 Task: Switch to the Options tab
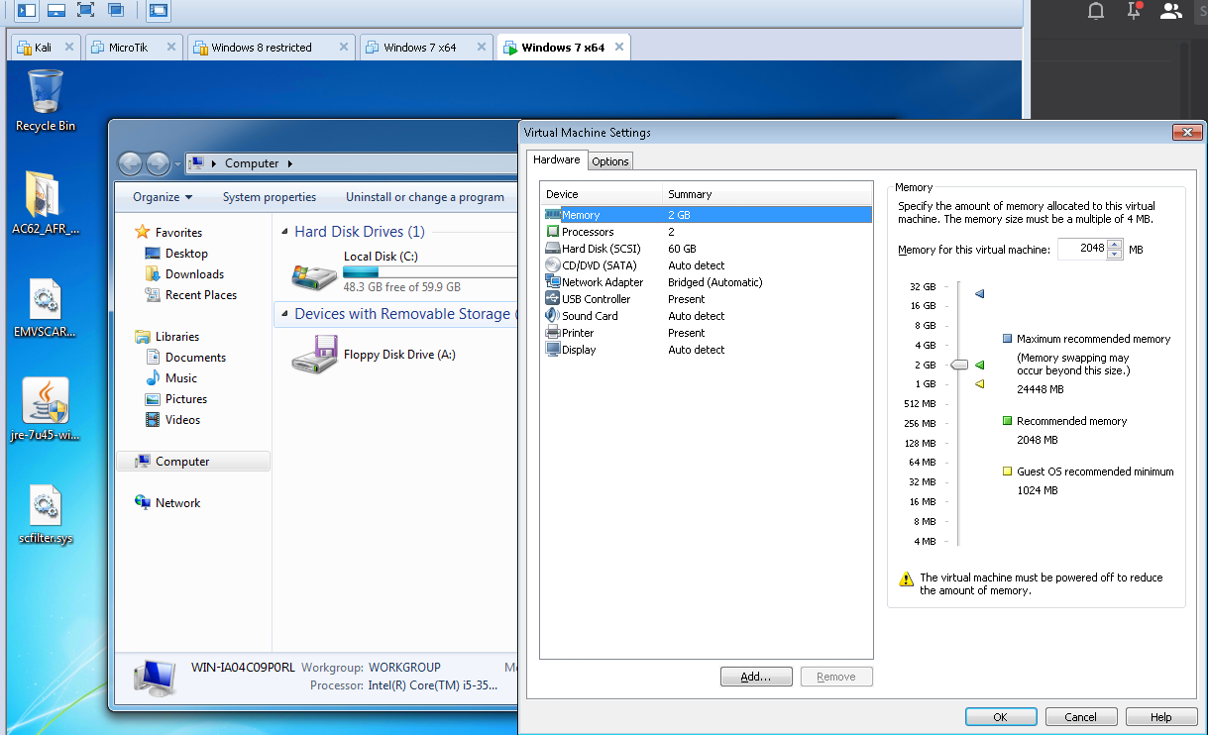pos(610,160)
